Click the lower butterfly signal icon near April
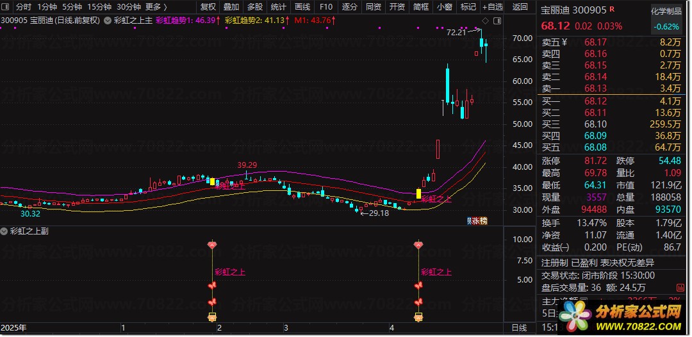The height and width of the screenshot is (337, 692). (x=418, y=302)
